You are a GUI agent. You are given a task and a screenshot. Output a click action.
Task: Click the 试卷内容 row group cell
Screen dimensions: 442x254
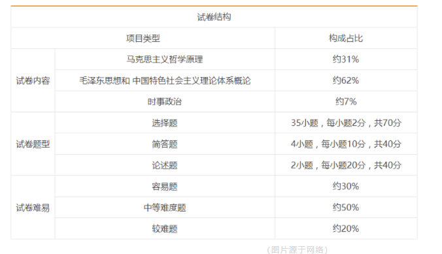(33, 80)
